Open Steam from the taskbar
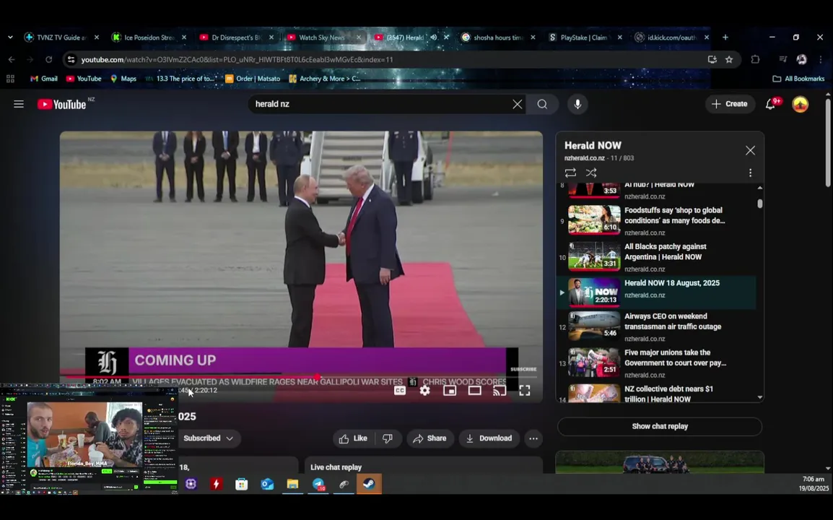This screenshot has width=833, height=520. (x=369, y=484)
